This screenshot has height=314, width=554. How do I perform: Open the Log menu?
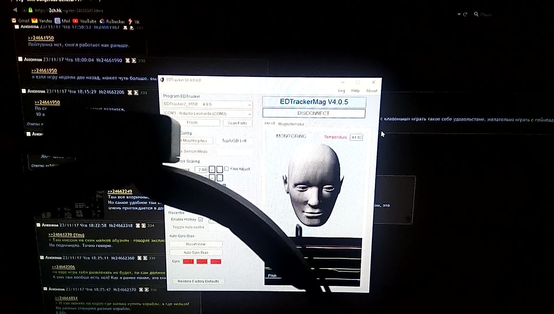click(341, 91)
